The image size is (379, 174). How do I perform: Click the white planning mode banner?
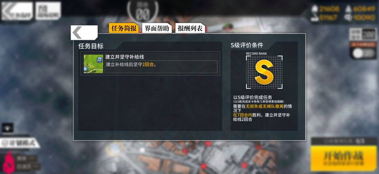click(x=20, y=143)
